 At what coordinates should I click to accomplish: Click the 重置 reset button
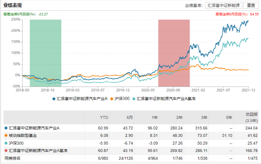(251, 5)
